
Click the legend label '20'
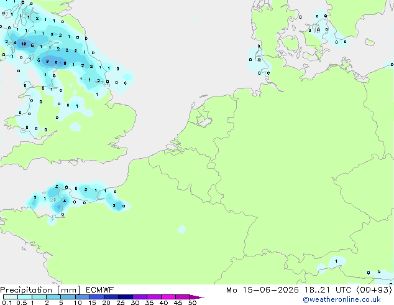(106, 303)
